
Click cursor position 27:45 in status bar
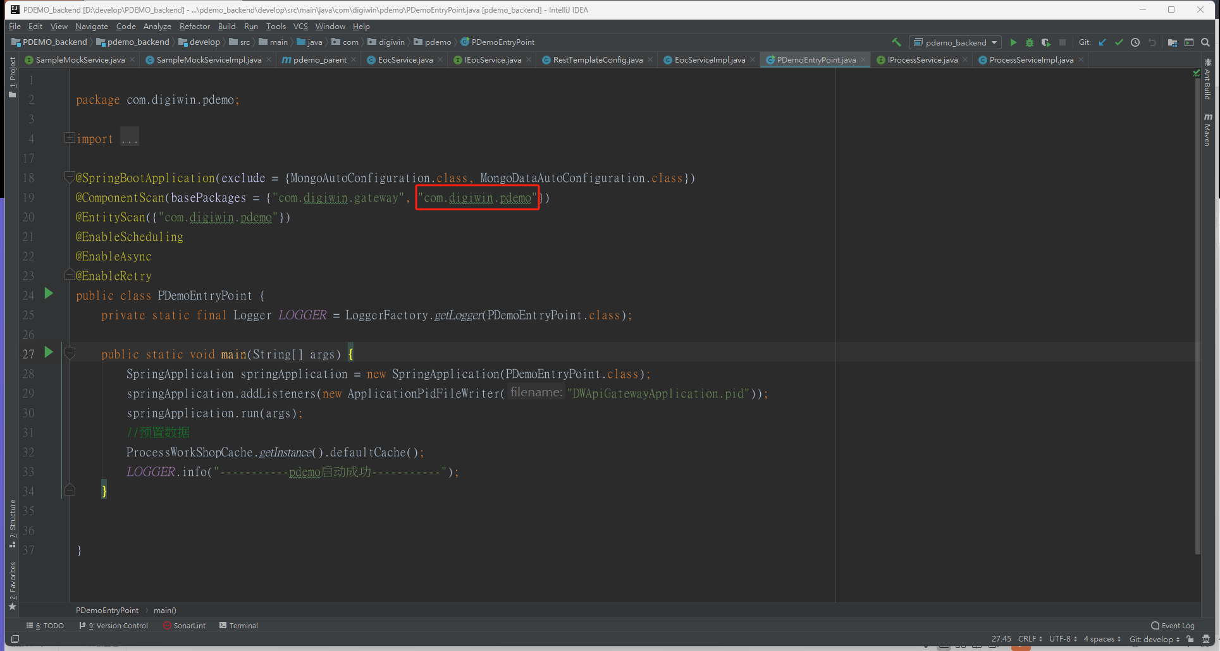[1001, 639]
